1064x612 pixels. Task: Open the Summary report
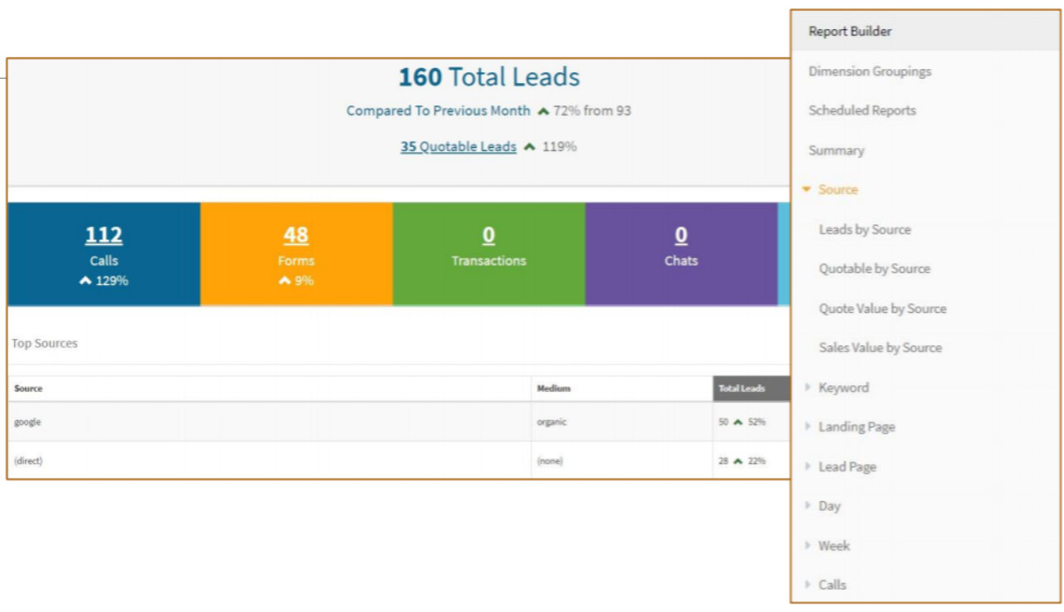(836, 150)
